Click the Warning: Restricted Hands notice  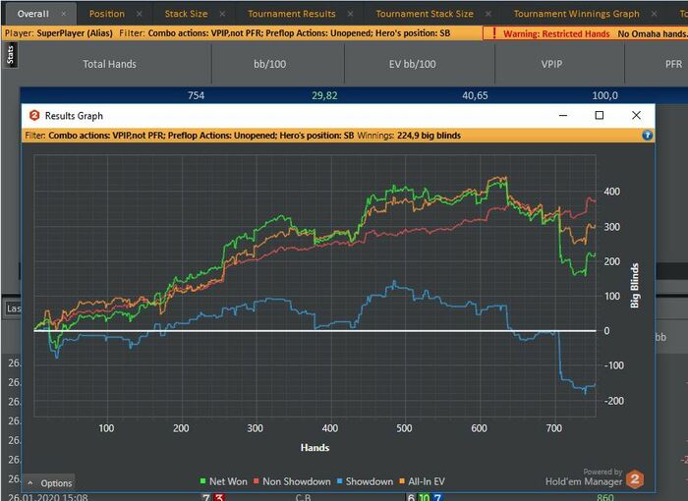(x=556, y=33)
